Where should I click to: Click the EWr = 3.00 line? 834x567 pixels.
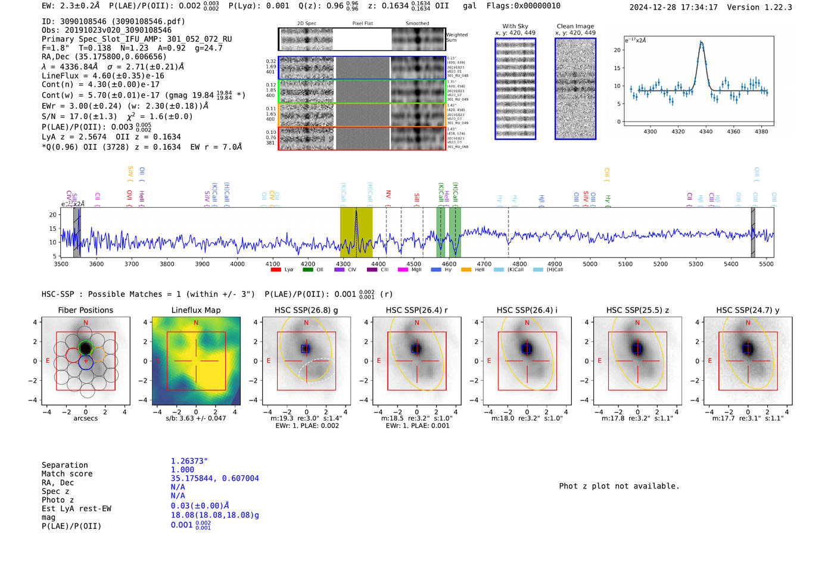(x=125, y=106)
